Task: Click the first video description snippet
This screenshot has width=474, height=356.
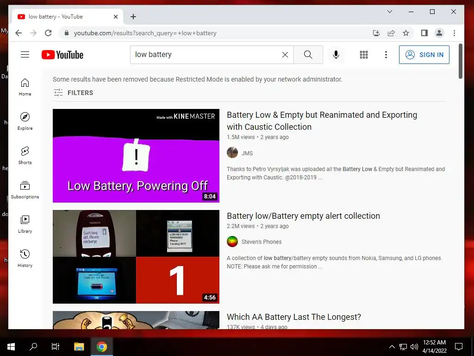Action: click(336, 173)
